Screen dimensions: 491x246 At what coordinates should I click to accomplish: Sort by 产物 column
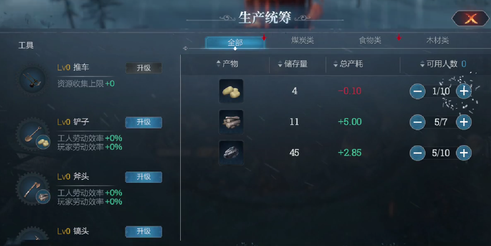[x=227, y=64]
